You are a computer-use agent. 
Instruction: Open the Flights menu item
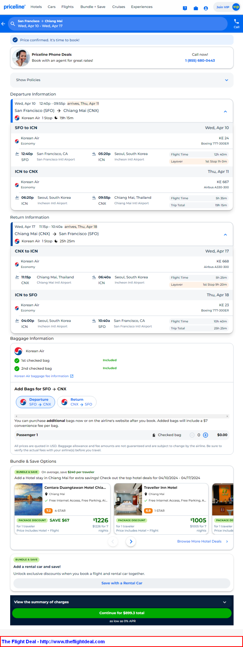(x=67, y=7)
